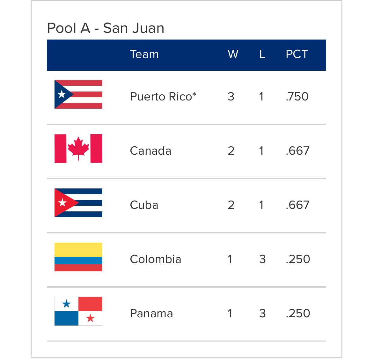Click the Colombia flag icon
This screenshot has height=360, width=373.
point(78,257)
